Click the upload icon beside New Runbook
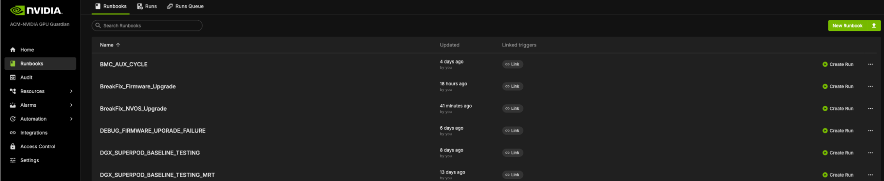Viewport: 884px width, 181px height. [873, 26]
